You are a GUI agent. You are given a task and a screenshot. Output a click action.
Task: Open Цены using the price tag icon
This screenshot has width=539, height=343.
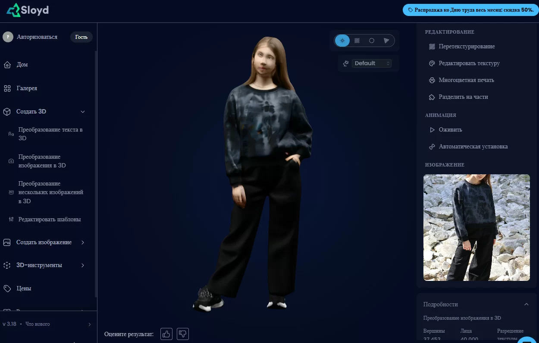(x=7, y=288)
